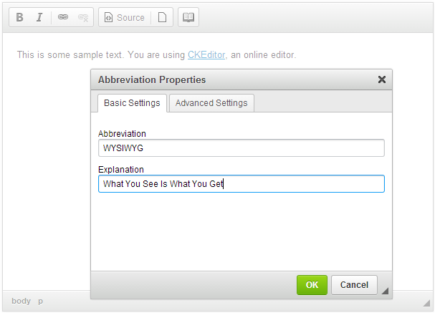Select the p element in path bar

41,302
